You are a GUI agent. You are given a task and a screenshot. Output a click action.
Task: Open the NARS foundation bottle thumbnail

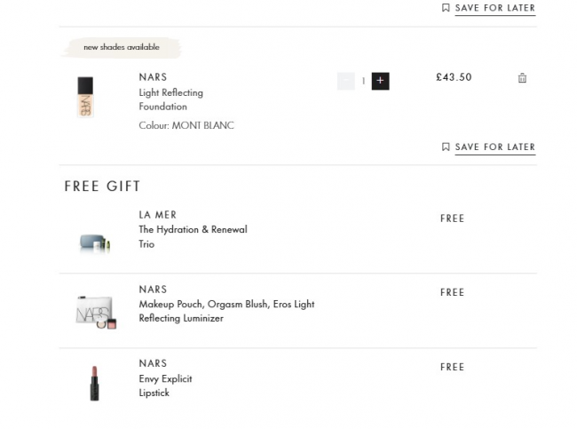point(85,98)
